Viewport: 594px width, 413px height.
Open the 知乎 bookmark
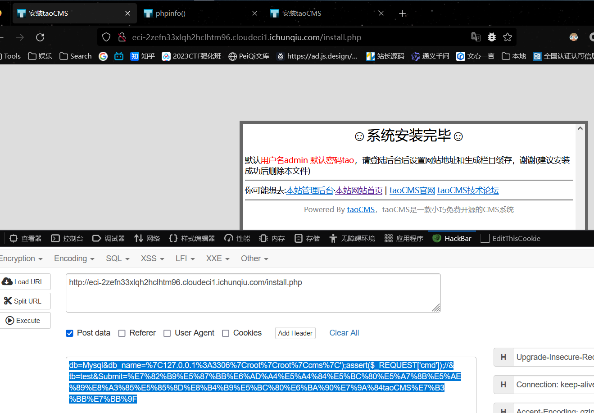(142, 56)
